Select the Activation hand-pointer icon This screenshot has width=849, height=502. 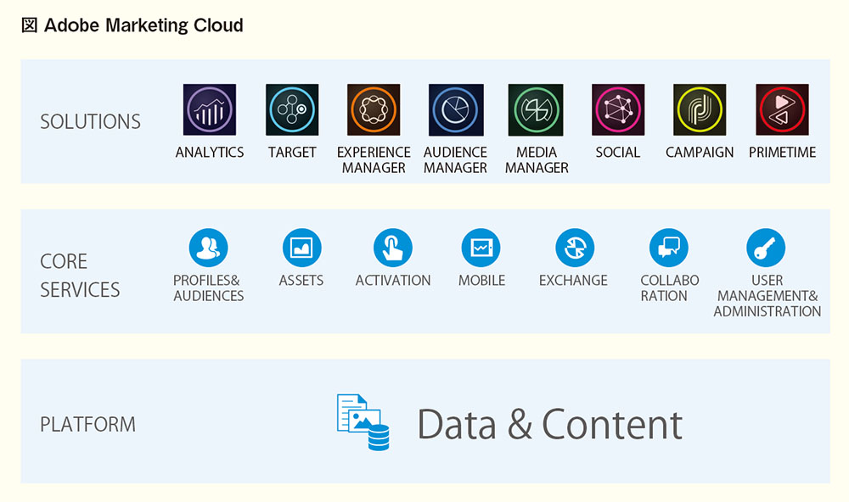tap(392, 248)
